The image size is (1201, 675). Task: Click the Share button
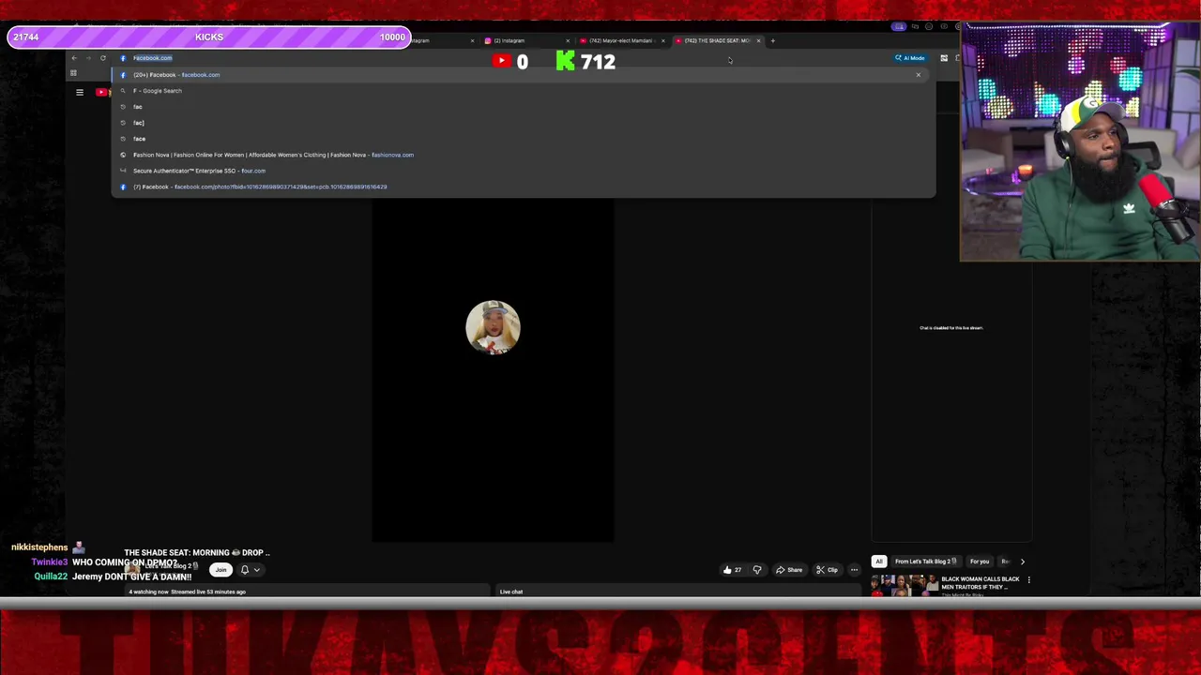tap(789, 570)
